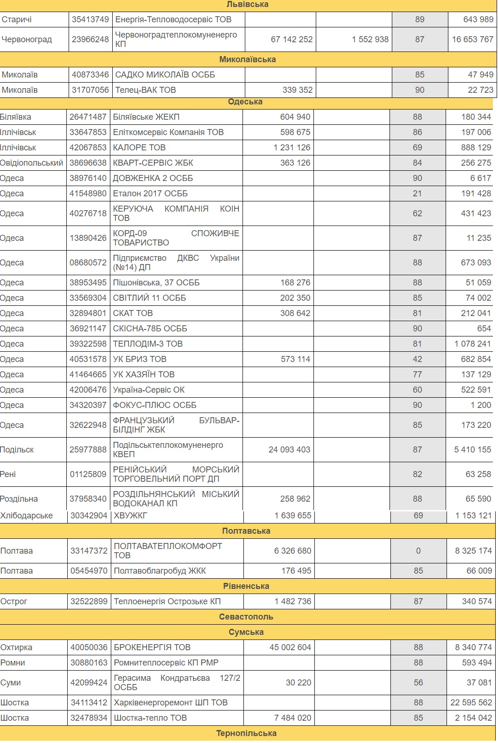The image size is (498, 743).
Task: Select Елiткомсервiс Компанія ТОВ cell
Action: tap(176, 132)
